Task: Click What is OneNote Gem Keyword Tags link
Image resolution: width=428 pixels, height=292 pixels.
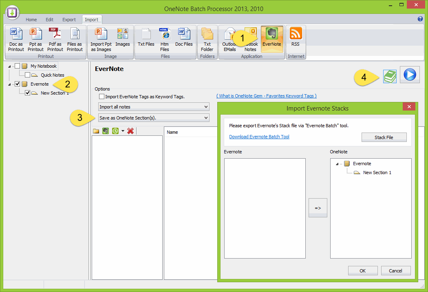Action: (267, 96)
